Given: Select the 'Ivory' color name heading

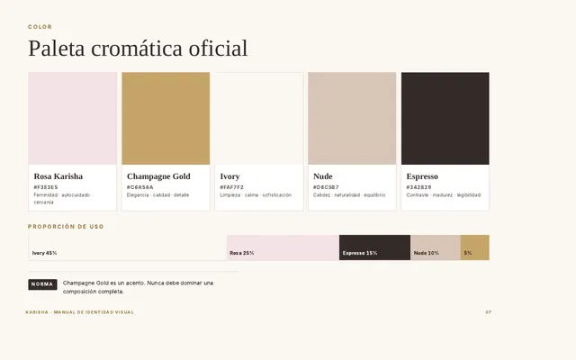Looking at the screenshot, I should point(230,176).
